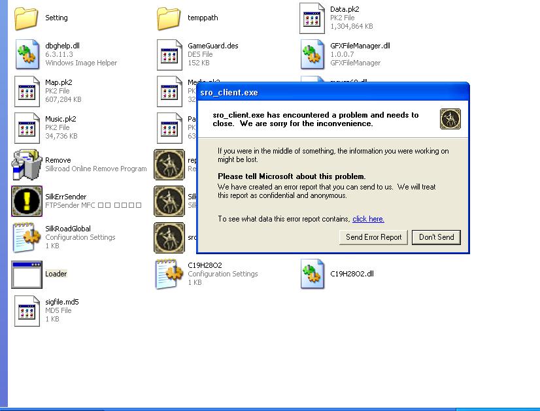Click the Silkroad icon inside the error dialog
Image resolution: width=540 pixels, height=411 pixels.
click(x=450, y=119)
